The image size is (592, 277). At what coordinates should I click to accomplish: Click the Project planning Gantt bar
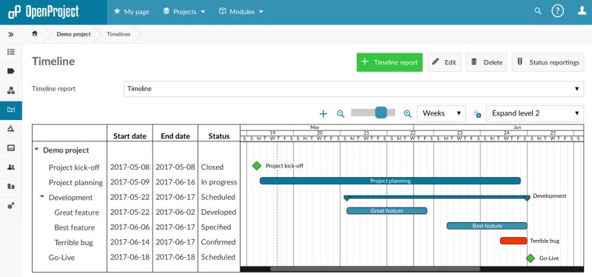(390, 181)
